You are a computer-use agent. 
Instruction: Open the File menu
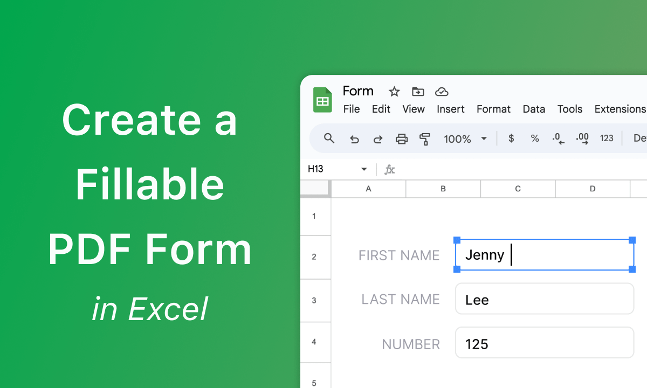[352, 109]
